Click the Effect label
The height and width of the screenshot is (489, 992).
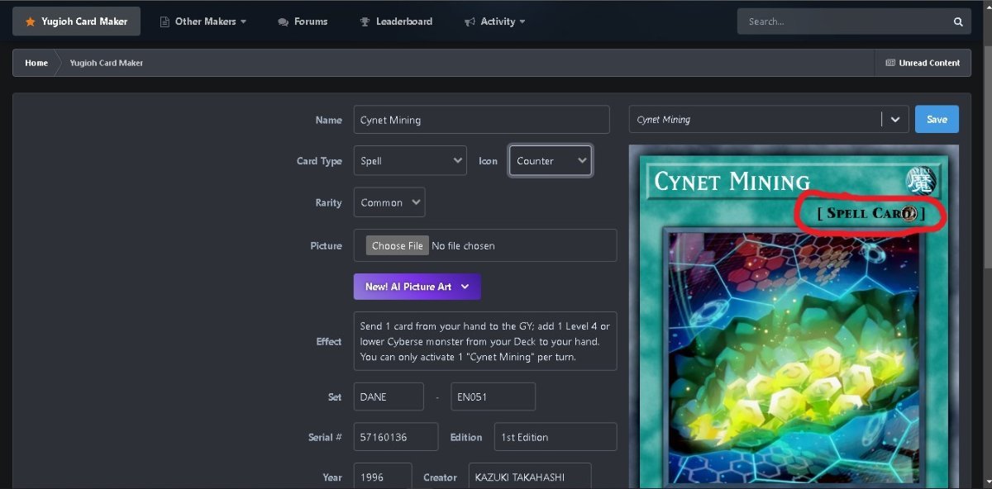(x=329, y=341)
